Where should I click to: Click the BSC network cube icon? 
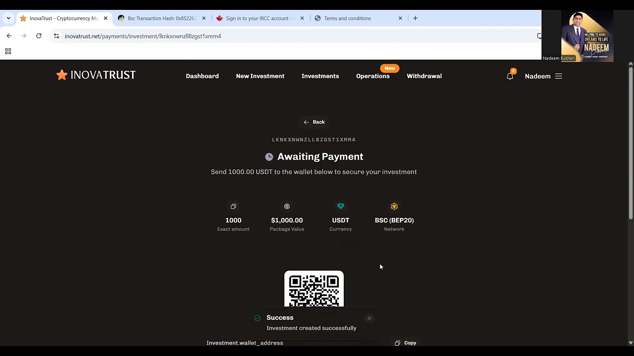(x=394, y=206)
